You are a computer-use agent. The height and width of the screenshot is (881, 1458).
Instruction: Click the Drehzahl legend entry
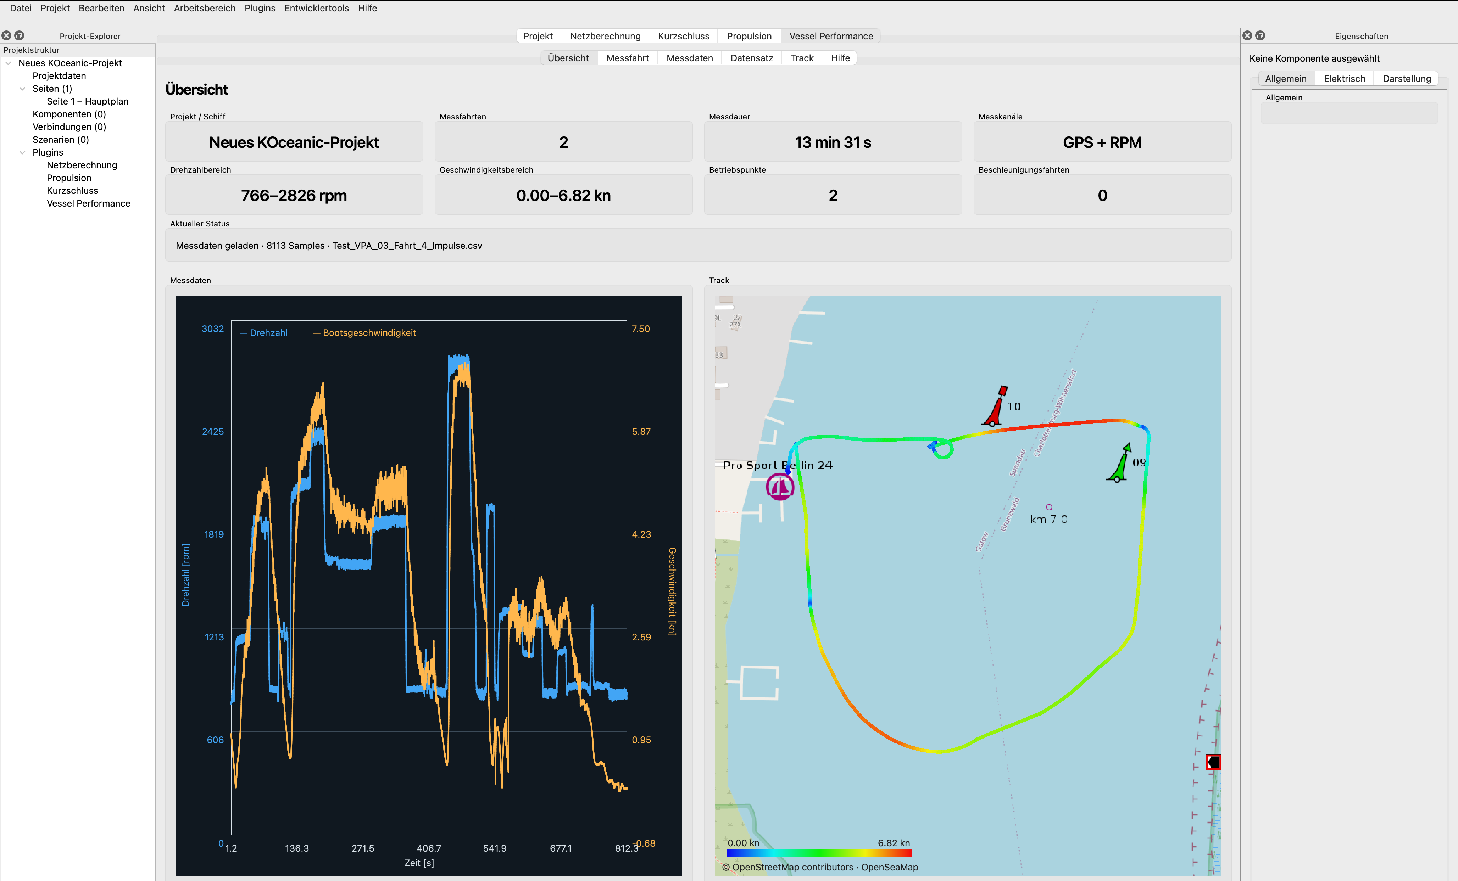pyautogui.click(x=263, y=333)
